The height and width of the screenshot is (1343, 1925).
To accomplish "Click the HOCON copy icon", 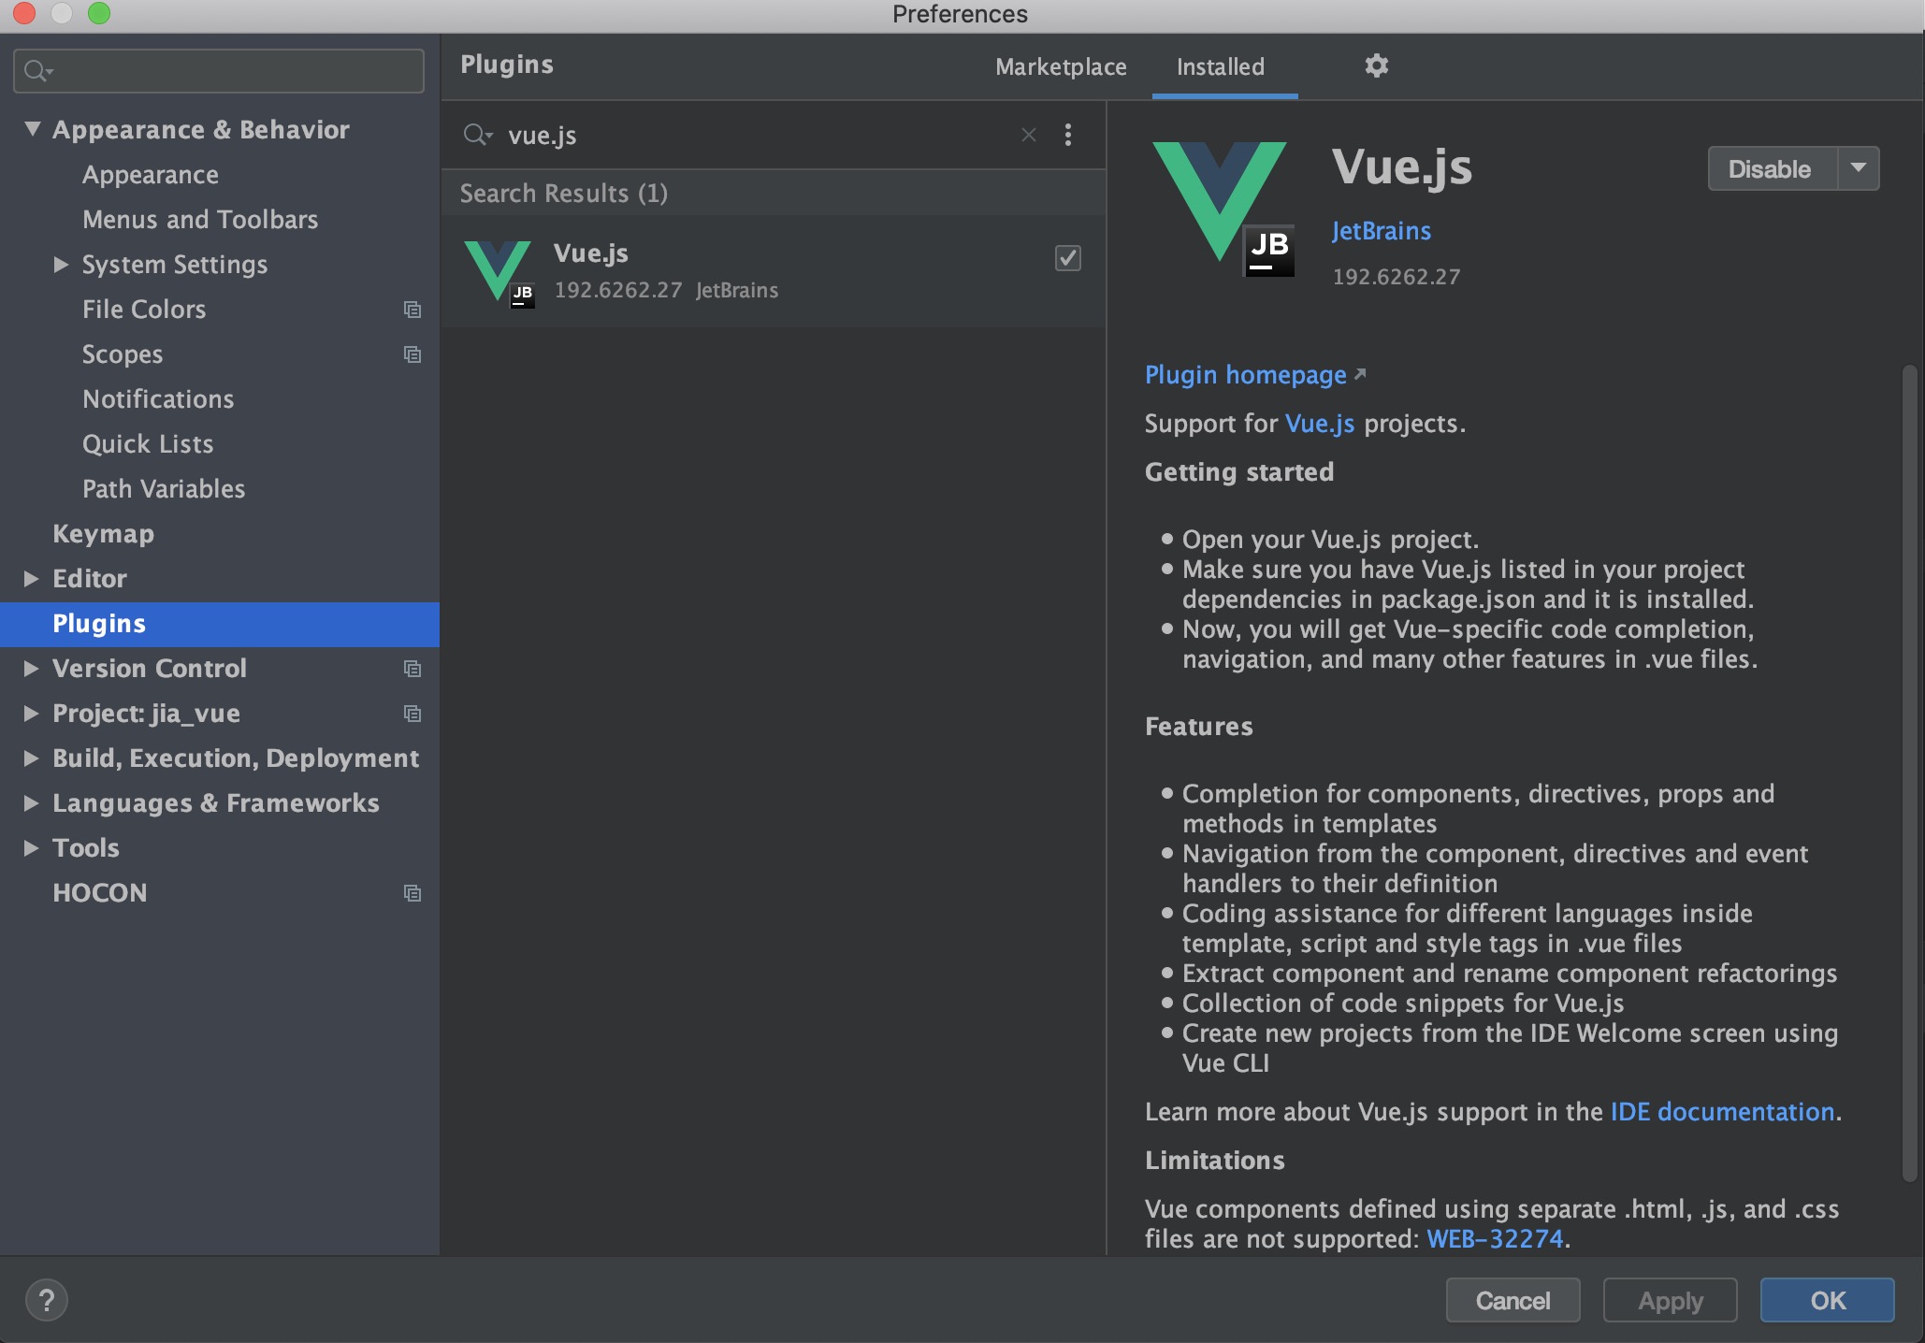I will (414, 891).
